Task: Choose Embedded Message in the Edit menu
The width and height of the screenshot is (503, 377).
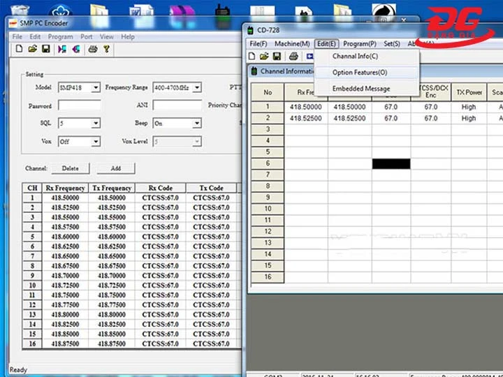Action: click(360, 89)
